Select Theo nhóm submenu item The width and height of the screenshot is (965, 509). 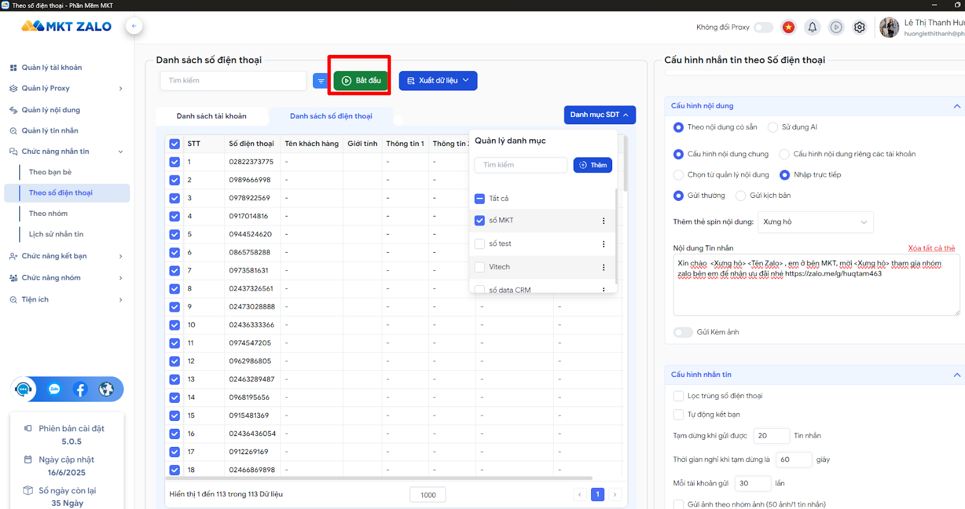pyautogui.click(x=48, y=213)
